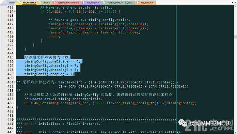The height and width of the screenshot is (134, 237).
Task: Switch to system_mm32f0140.c tab
Action: [x=67, y=3]
